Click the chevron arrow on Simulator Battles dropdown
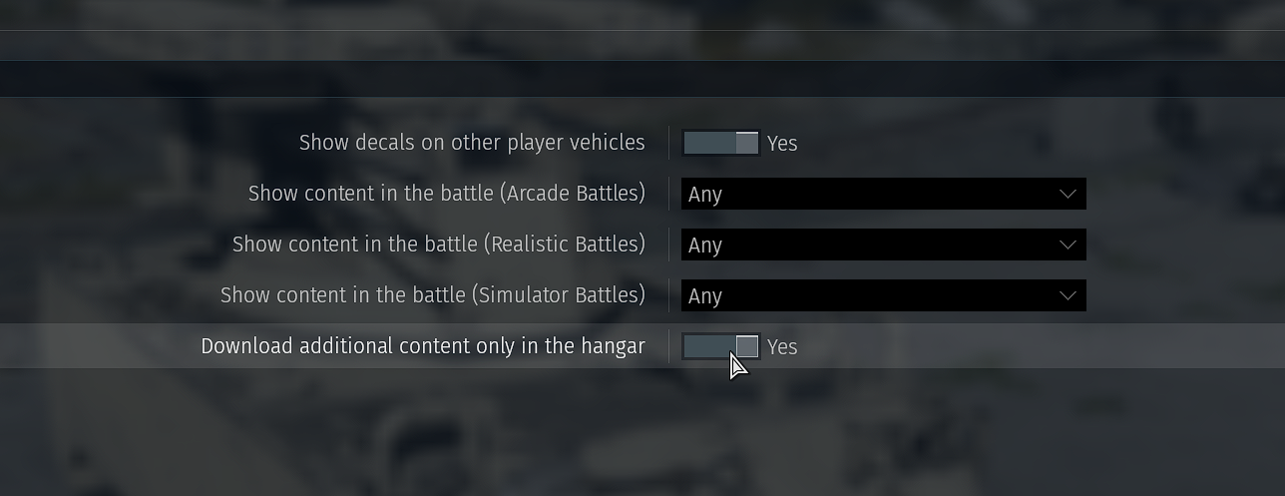This screenshot has width=1285, height=496. [1068, 295]
